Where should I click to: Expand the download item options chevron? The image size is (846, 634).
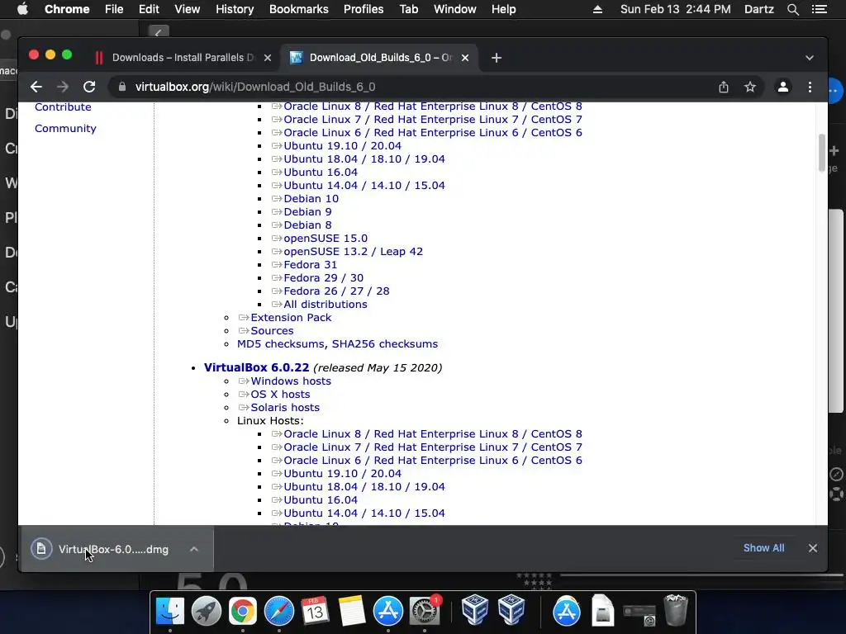point(194,549)
